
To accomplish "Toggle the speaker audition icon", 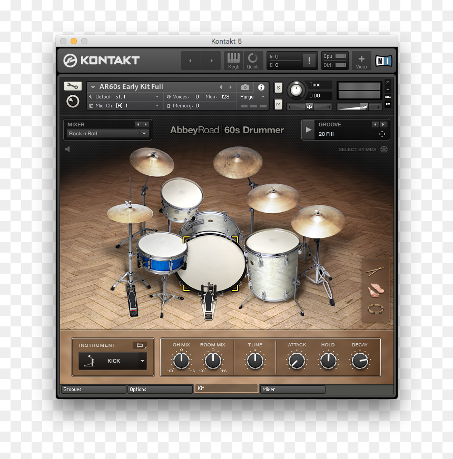I will (x=67, y=149).
